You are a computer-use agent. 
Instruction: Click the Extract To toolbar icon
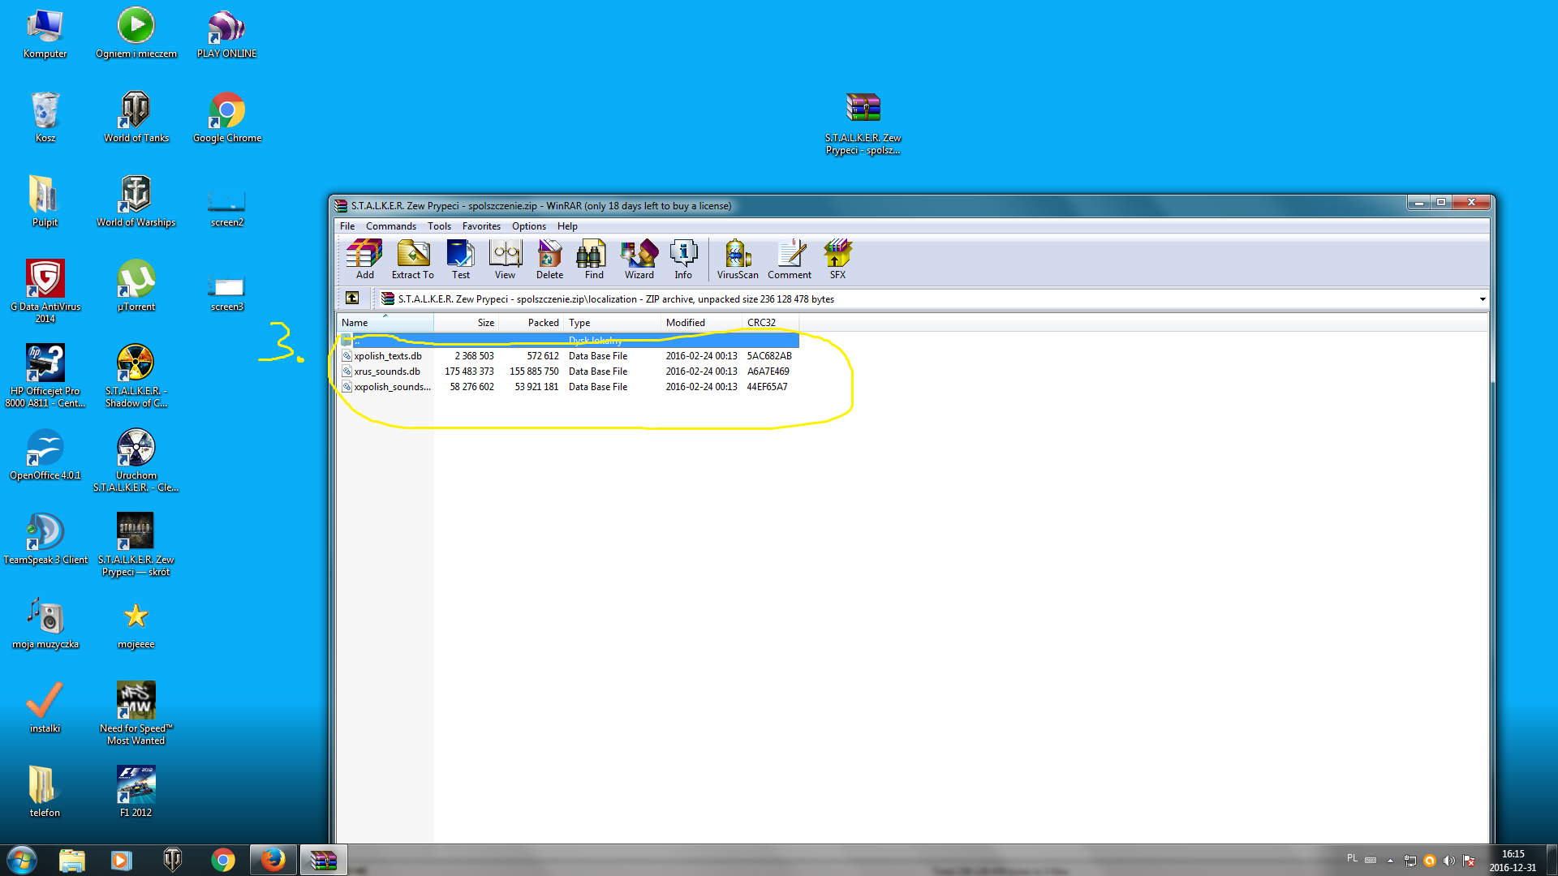tap(412, 259)
